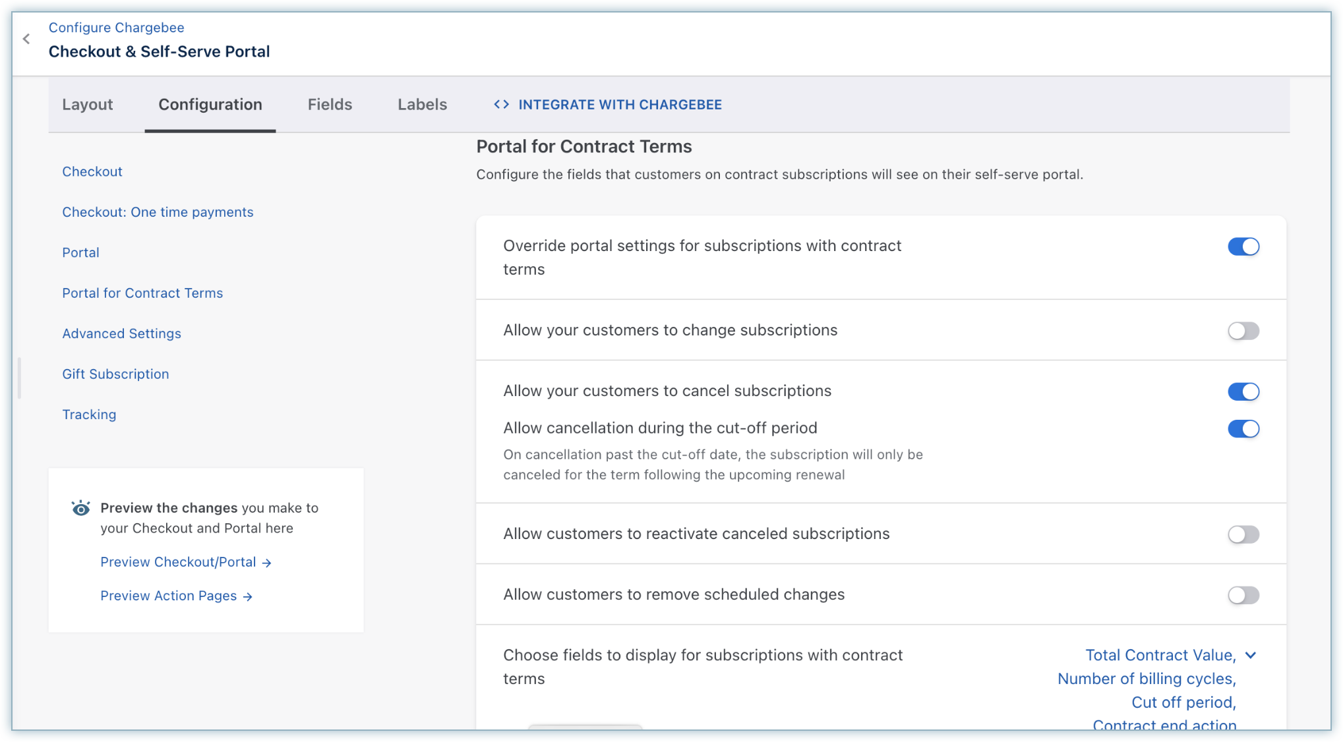The image size is (1343, 742).
Task: Turn off allow customers to cancel subscriptions
Action: [x=1243, y=391]
